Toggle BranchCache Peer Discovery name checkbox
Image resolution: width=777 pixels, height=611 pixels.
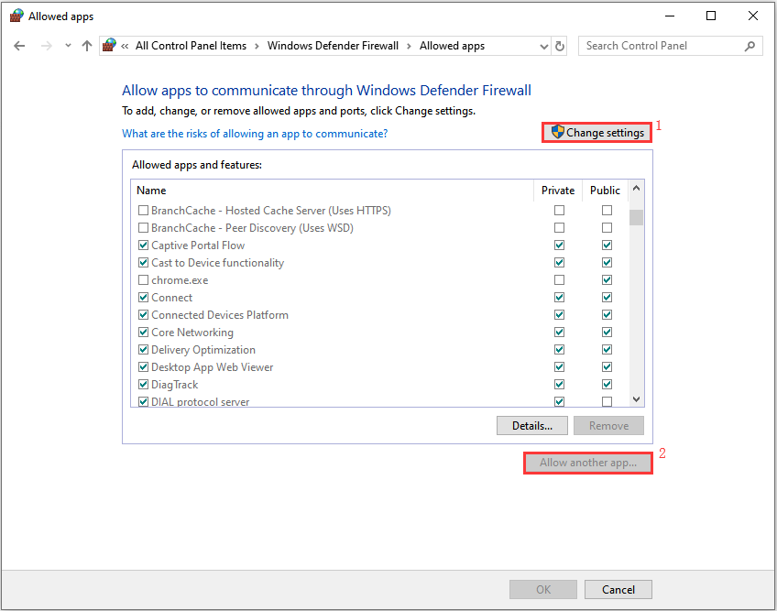[x=143, y=228]
